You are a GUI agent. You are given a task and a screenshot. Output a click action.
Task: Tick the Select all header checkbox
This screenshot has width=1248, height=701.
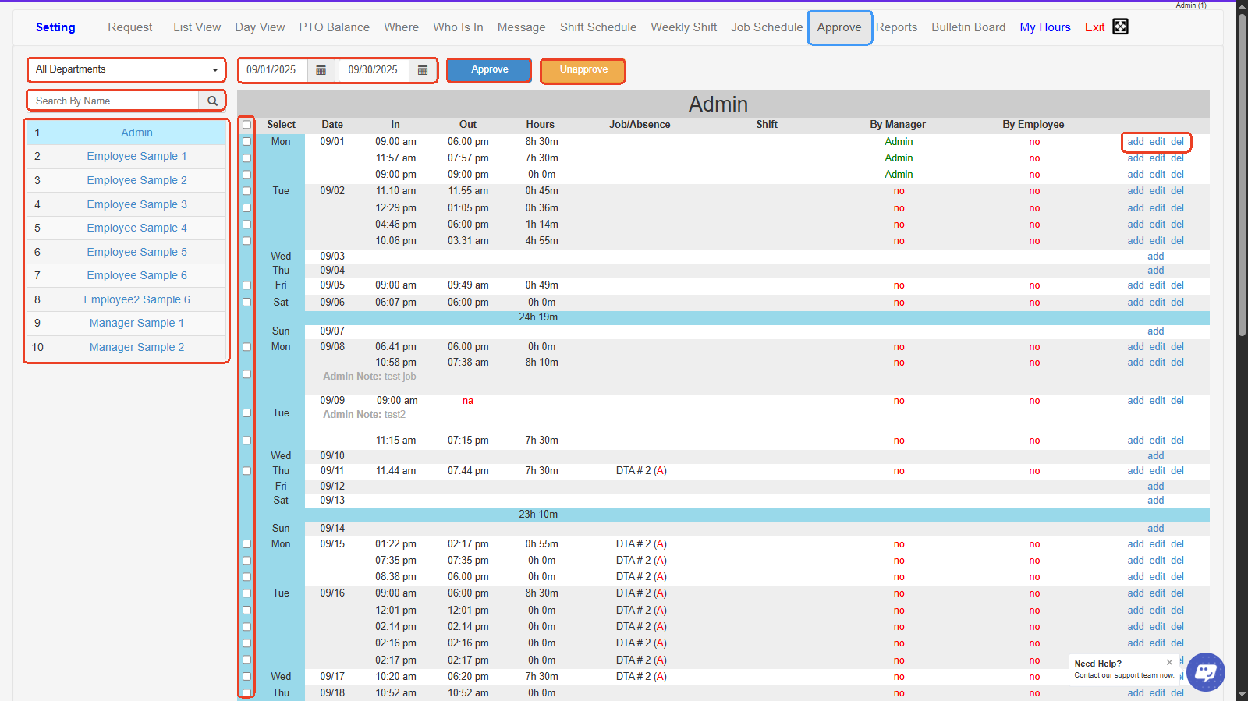[247, 125]
